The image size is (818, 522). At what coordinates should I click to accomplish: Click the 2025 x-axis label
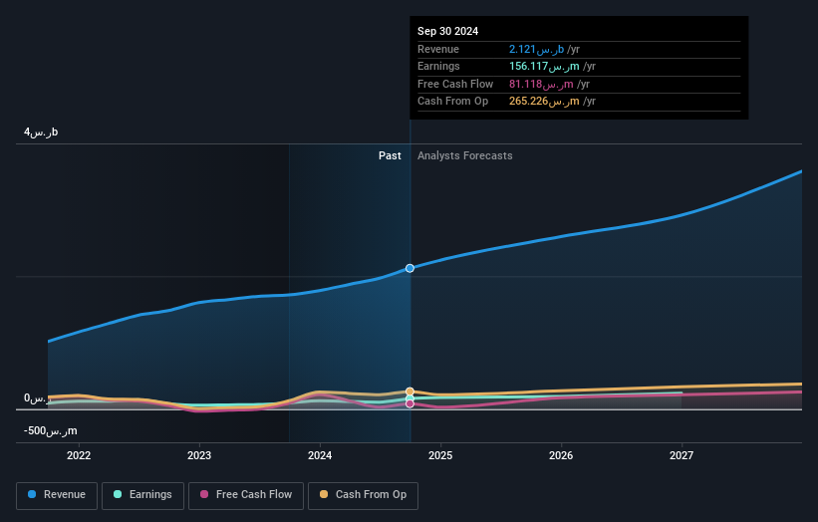(440, 455)
